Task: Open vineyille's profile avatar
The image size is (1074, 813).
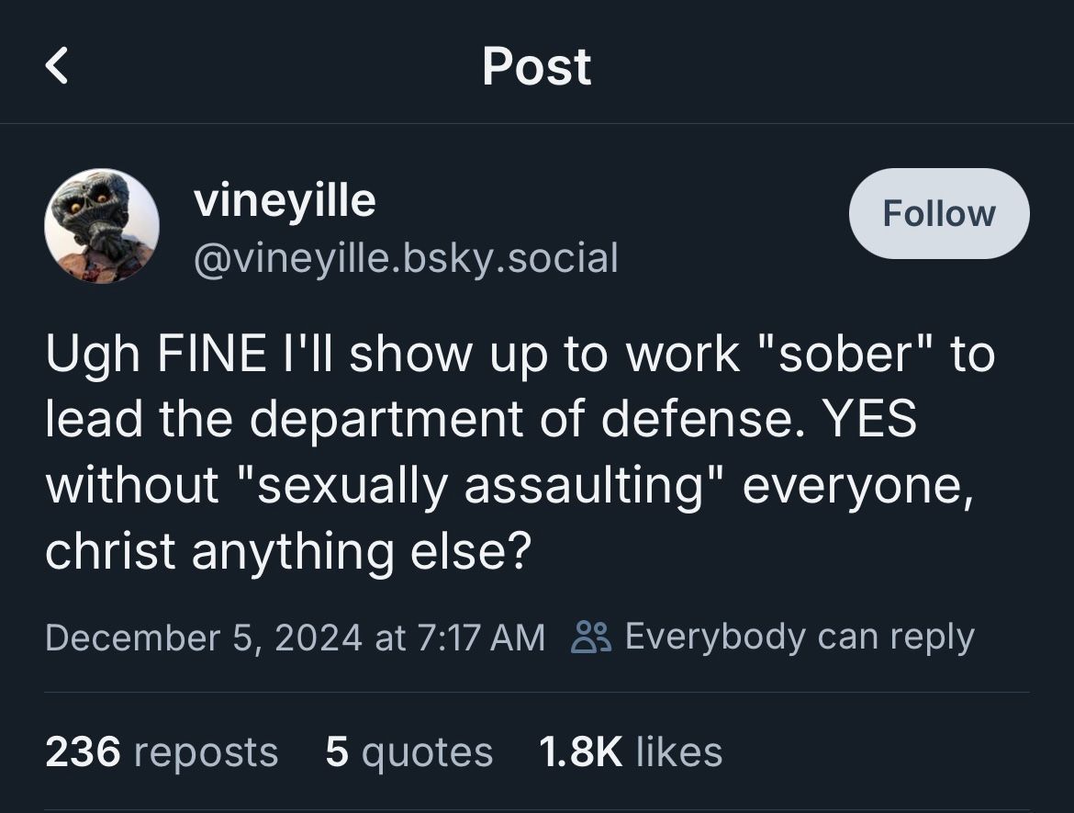Action: point(102,226)
